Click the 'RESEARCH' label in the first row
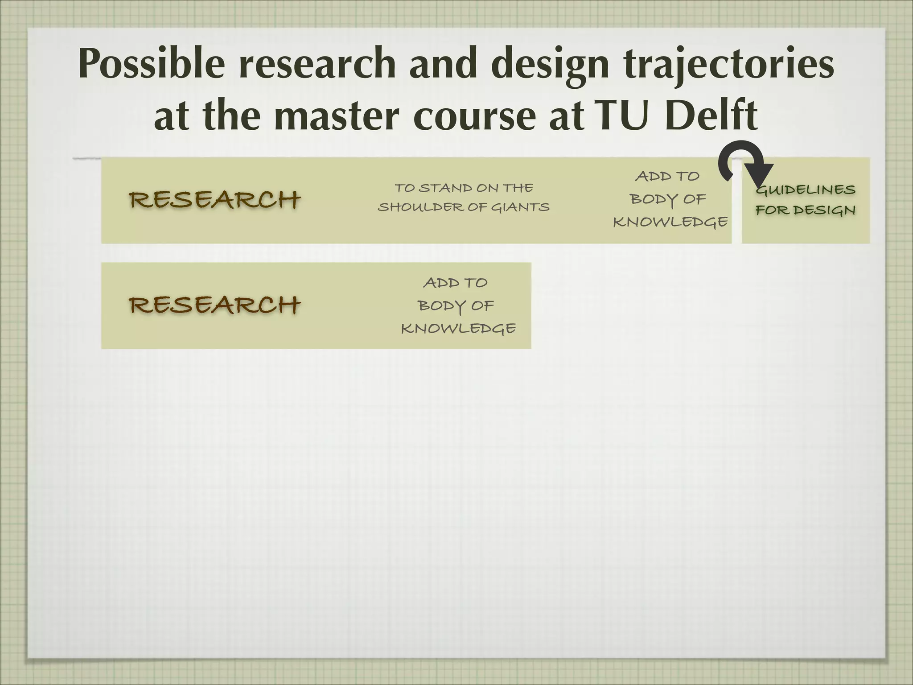The width and height of the screenshot is (913, 685). 215,199
